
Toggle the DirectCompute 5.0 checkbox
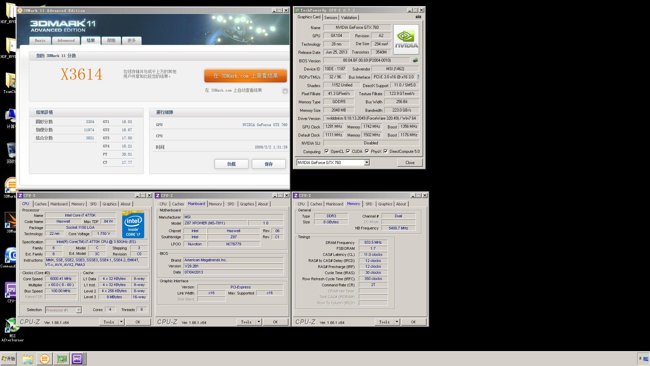coord(386,151)
